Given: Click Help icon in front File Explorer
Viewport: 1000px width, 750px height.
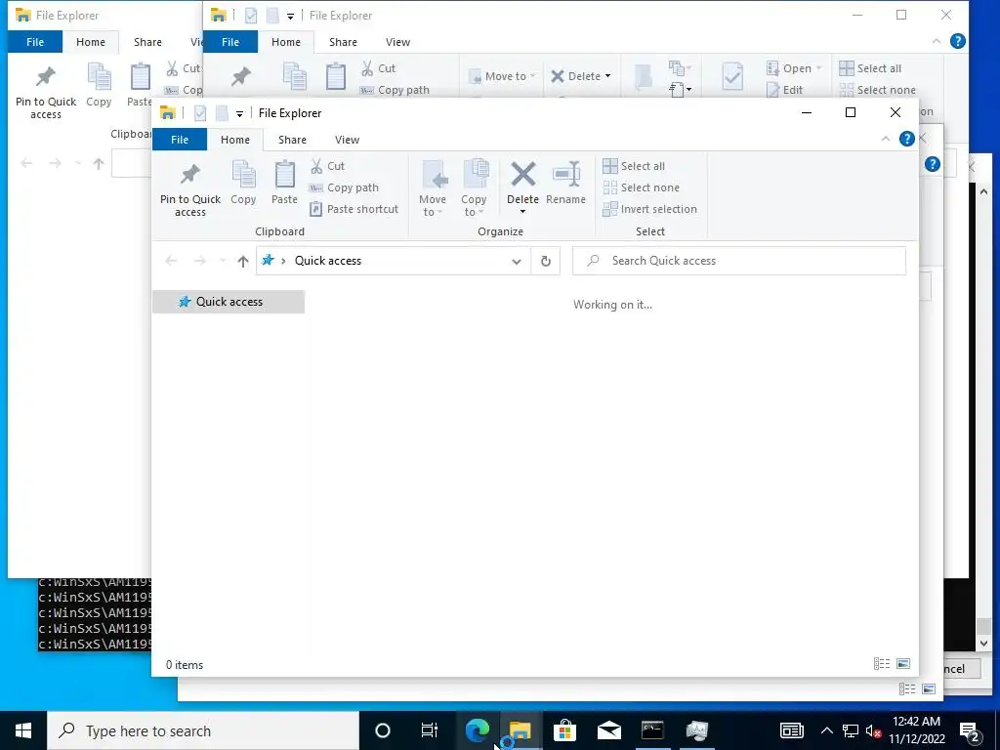Looking at the screenshot, I should coord(906,139).
